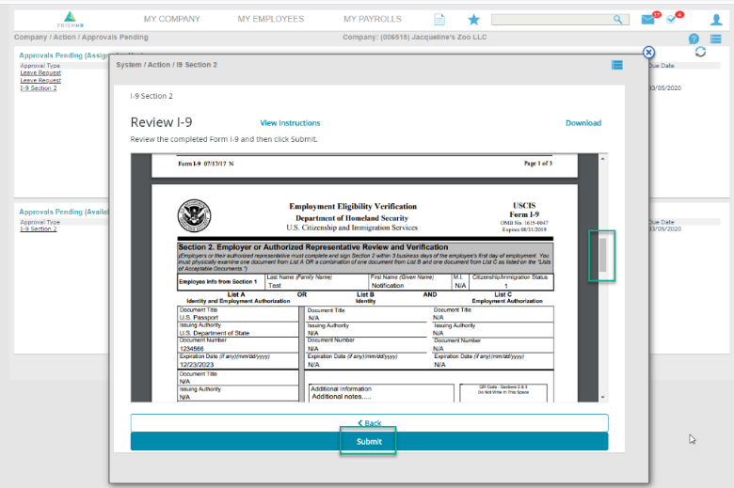Open MY PAYROLLS menu
The width and height of the screenshot is (734, 488).
(x=372, y=19)
